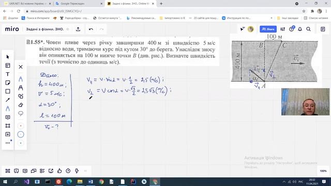
Task: Select the connection line arrow tool
Action: 8,100
